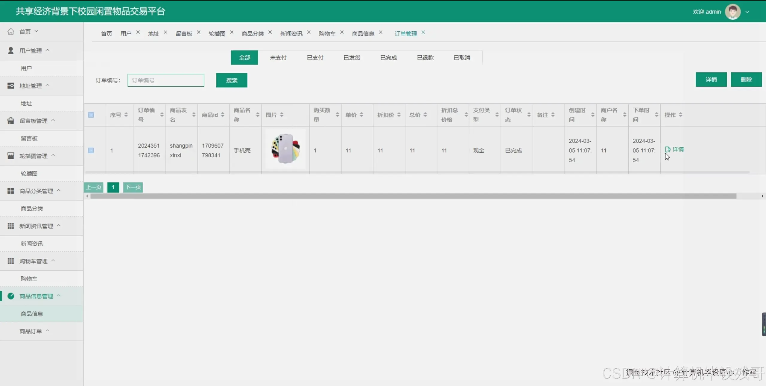
Task: Click the 轮播图管理 sidebar icon
Action: (11, 156)
